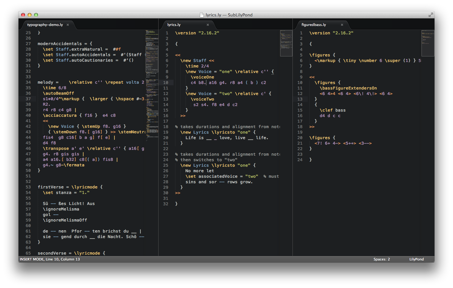The height and width of the screenshot is (288, 453).
Task: Click the "\set stanza = "1."" line
Action: [x=66, y=193]
